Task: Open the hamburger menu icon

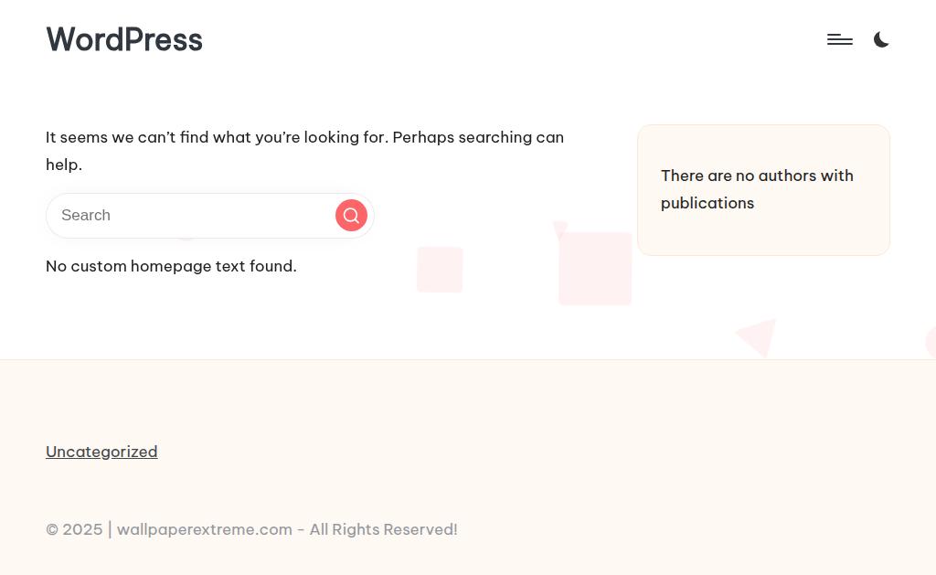Action: pos(839,39)
